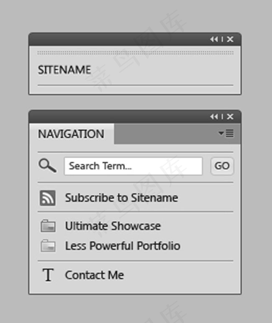
Task: Click the folder icon beside Ultimate Showcase
Action: point(48,226)
